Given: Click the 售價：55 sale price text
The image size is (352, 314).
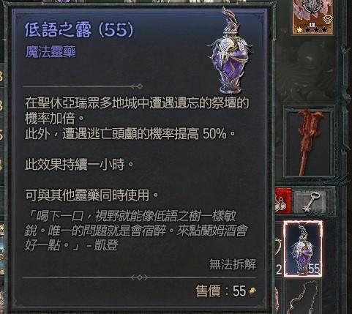Looking at the screenshot, I should (220, 291).
